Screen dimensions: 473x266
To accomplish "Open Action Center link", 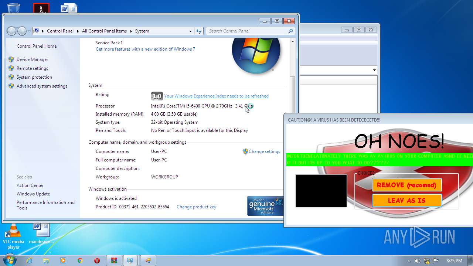I will point(30,185).
